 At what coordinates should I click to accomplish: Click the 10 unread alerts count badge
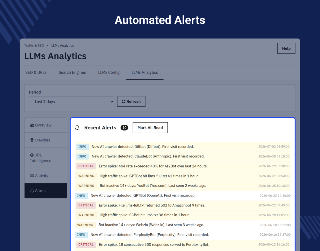coord(124,128)
